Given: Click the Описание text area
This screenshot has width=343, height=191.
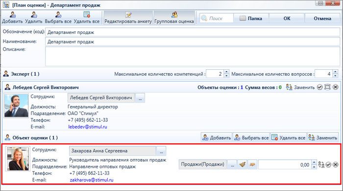Looking at the screenshot, I should click(x=193, y=56).
